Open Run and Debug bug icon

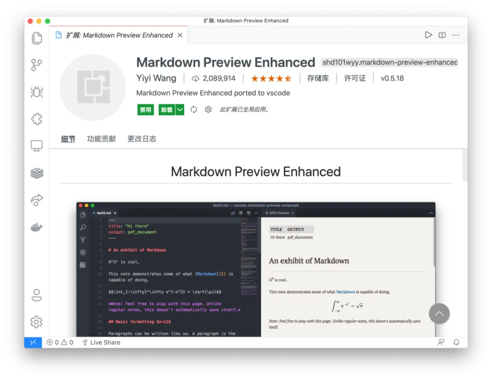pos(37,92)
